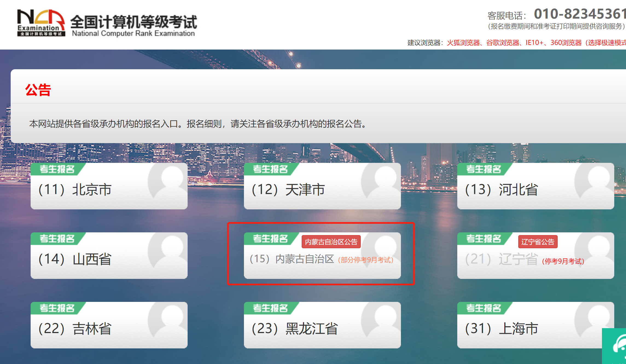
Task: Choose the (14) 山西省 registration entry
Action: (x=75, y=259)
